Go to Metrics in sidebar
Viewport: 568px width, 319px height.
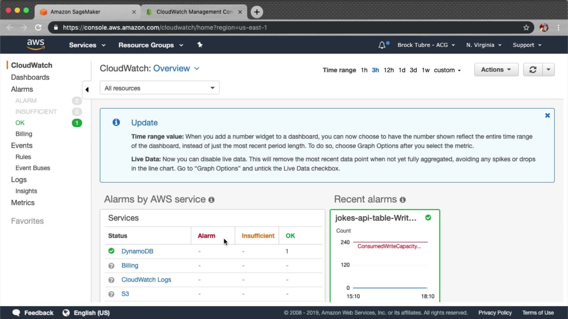click(x=23, y=203)
